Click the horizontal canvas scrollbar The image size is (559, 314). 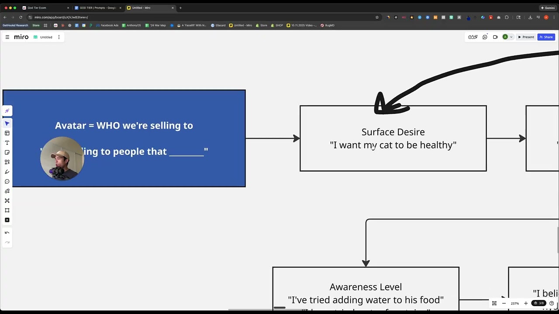click(x=279, y=308)
